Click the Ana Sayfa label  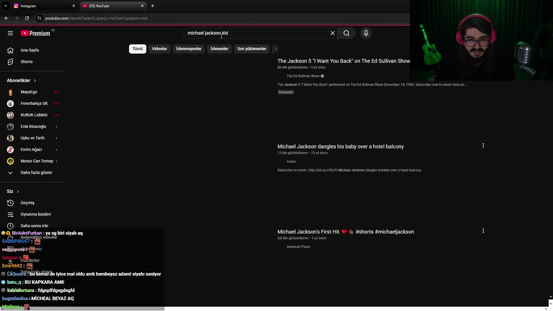click(x=30, y=50)
